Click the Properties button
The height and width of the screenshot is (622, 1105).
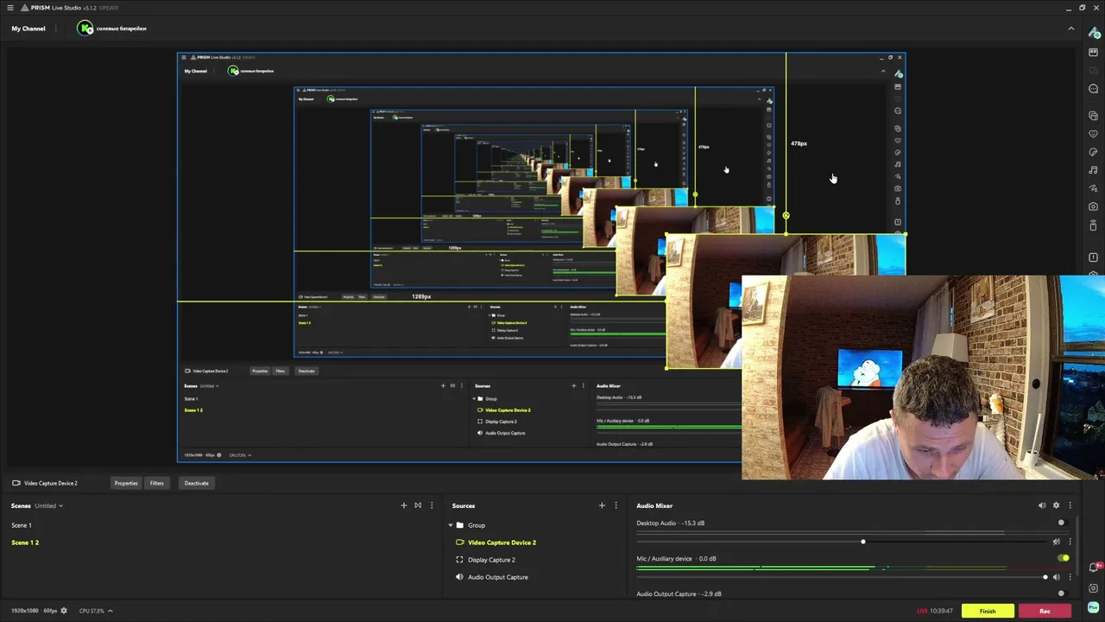pos(126,483)
